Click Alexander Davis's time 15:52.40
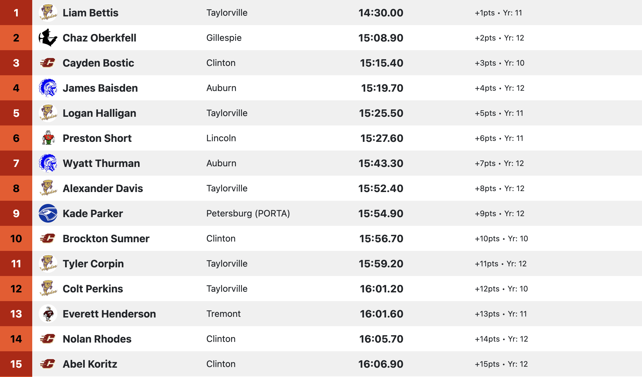The width and height of the screenshot is (642, 377). [x=381, y=188]
